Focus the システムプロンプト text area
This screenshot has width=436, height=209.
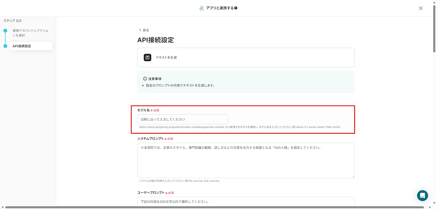[246, 160]
